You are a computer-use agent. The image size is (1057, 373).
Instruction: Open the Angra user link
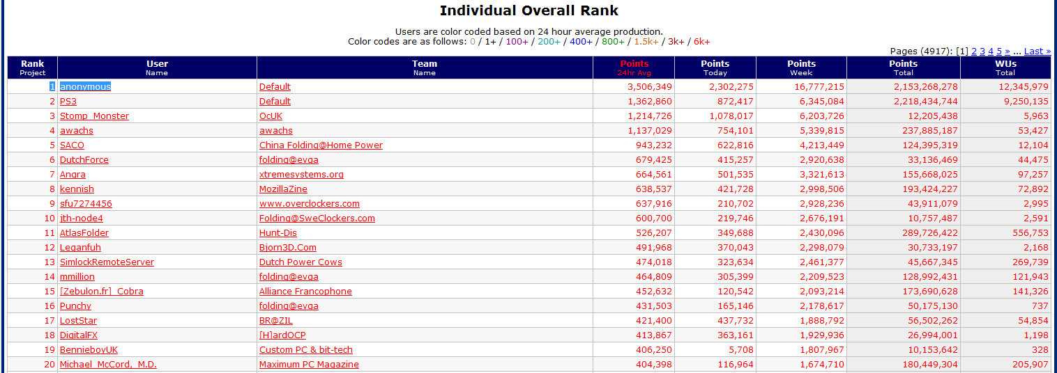coord(73,175)
